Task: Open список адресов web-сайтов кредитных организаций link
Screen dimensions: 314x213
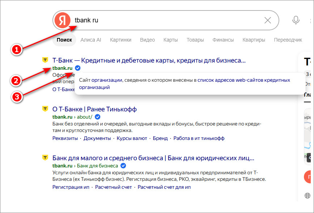Action: tap(184, 84)
